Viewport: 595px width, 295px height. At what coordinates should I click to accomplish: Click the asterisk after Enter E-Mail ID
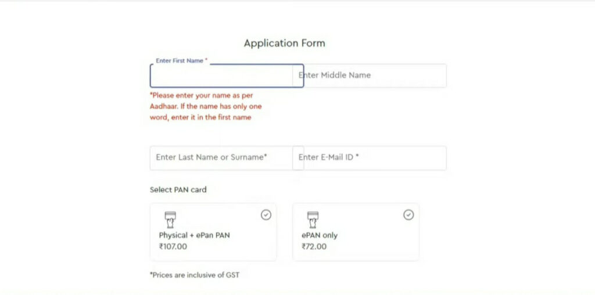357,157
